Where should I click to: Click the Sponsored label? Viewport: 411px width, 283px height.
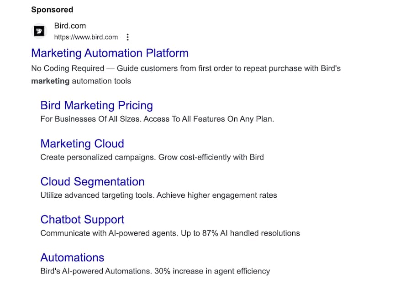coord(52,10)
